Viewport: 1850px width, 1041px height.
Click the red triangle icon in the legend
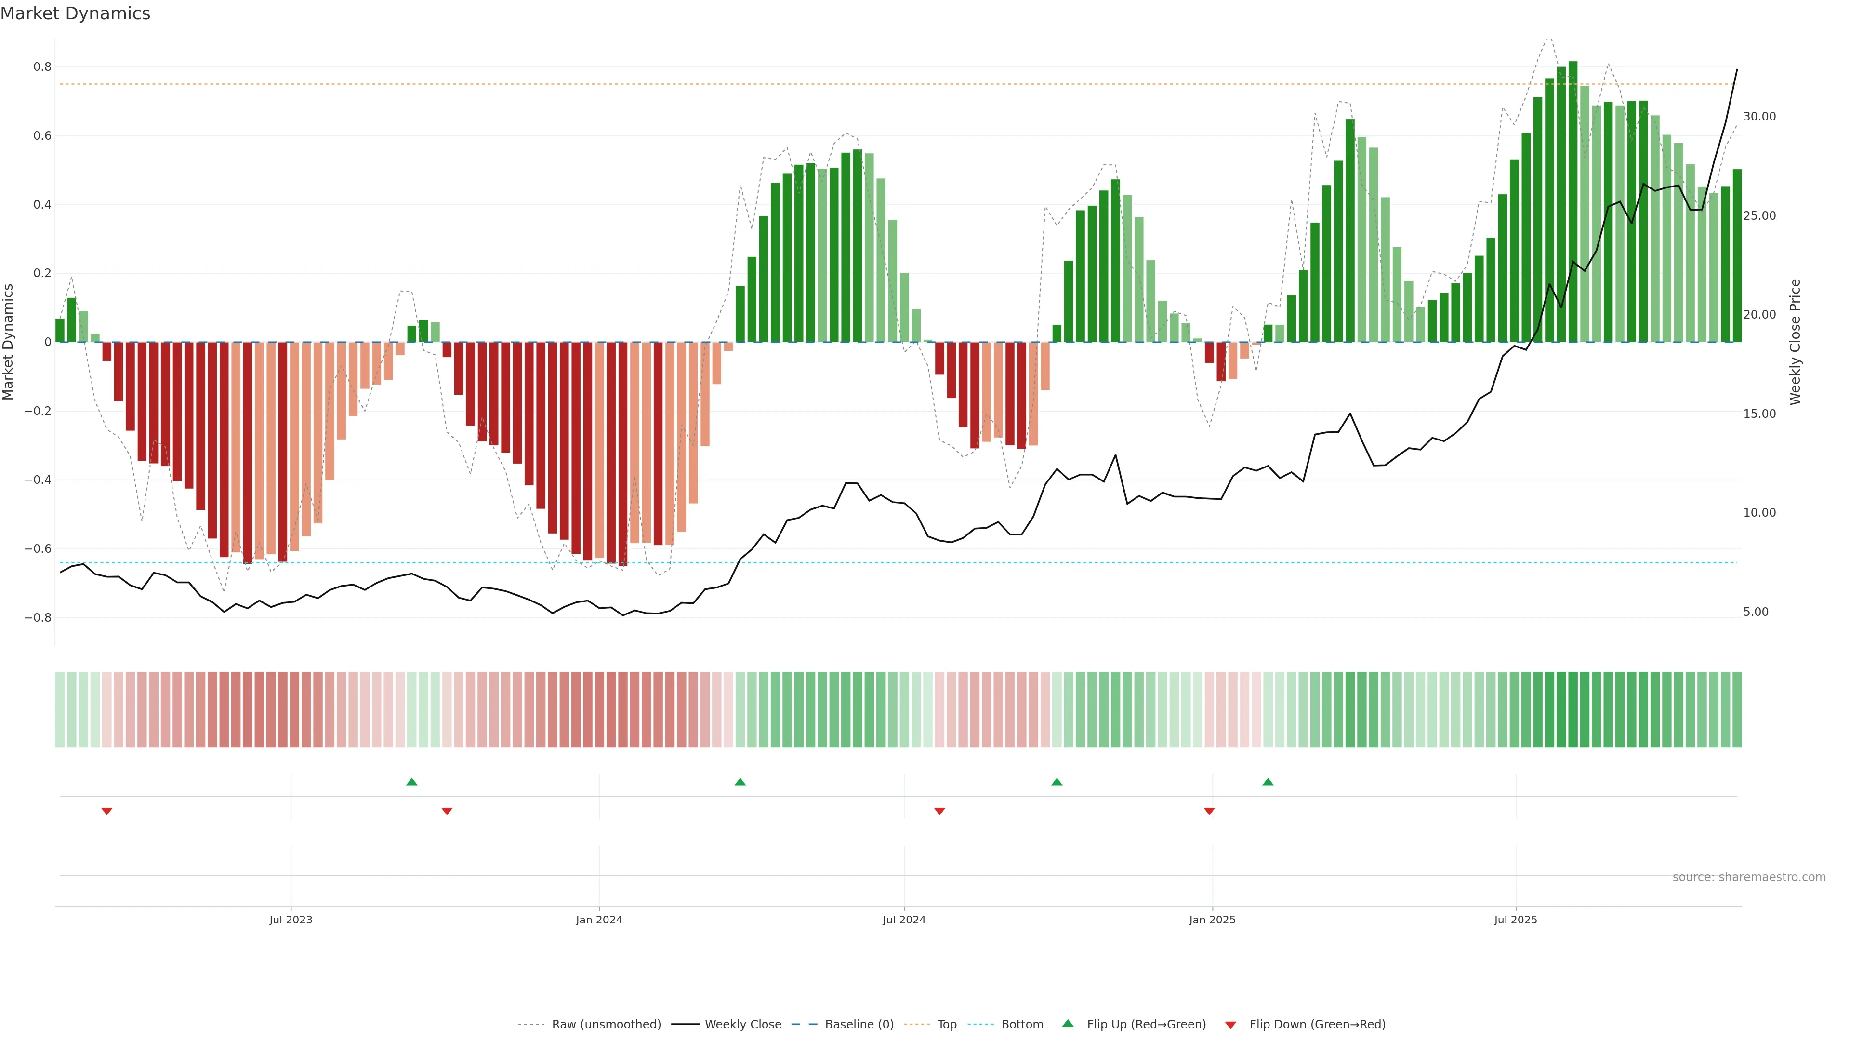pyautogui.click(x=1230, y=1025)
